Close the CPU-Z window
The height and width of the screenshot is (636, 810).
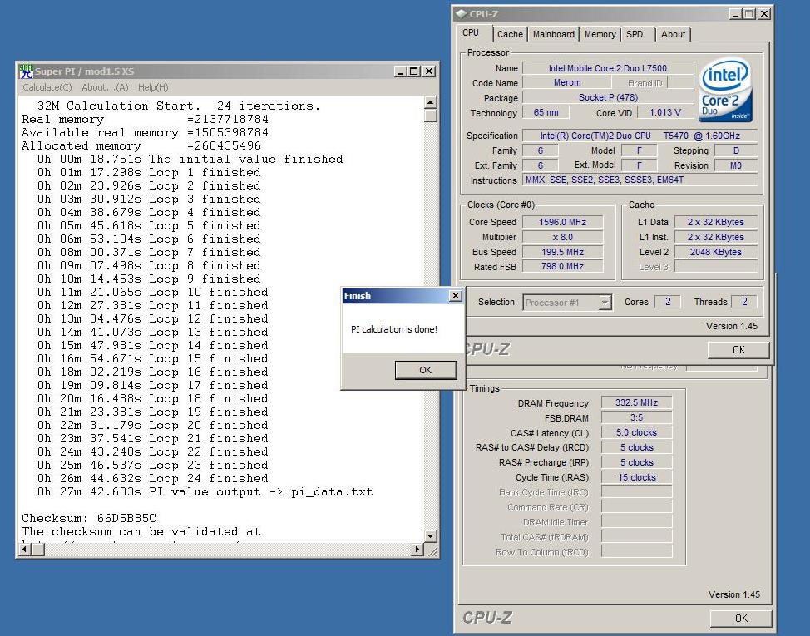[x=764, y=14]
